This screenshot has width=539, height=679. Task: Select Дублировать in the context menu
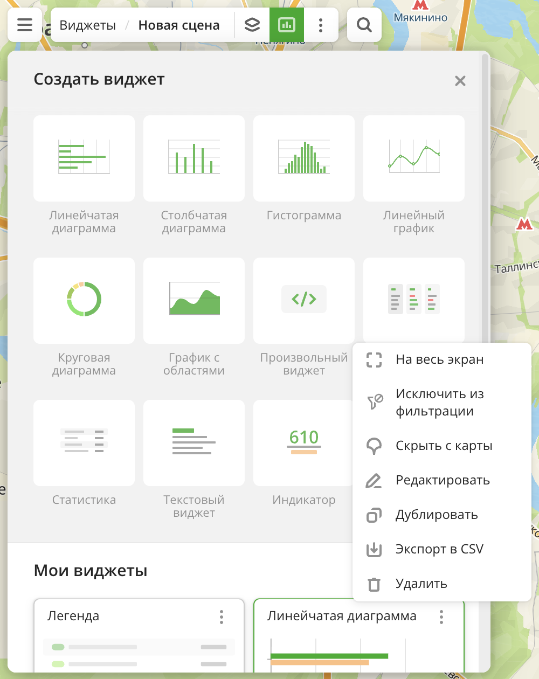(442, 515)
